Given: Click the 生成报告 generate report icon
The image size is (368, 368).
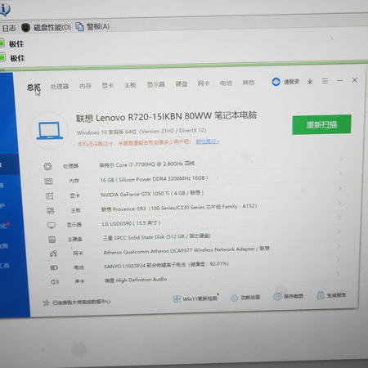Looking at the screenshot, I should (321, 295).
